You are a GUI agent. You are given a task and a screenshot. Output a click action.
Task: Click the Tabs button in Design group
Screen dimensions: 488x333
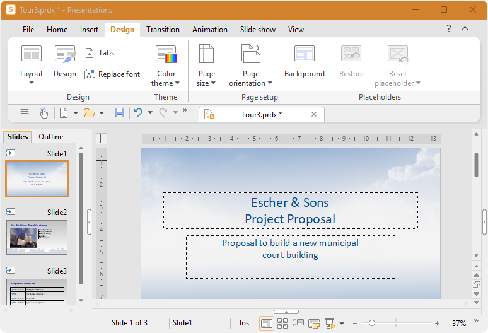point(100,53)
